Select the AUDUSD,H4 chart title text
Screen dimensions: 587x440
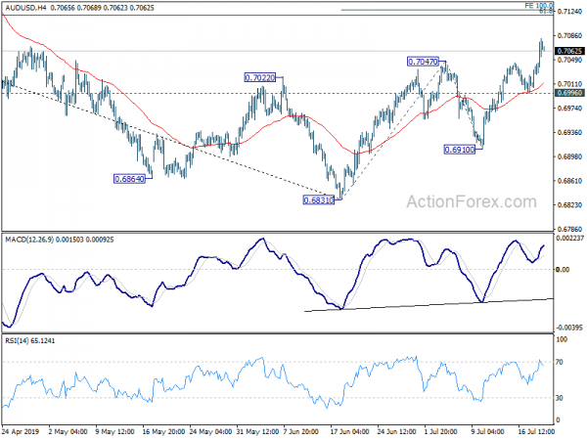(25, 8)
